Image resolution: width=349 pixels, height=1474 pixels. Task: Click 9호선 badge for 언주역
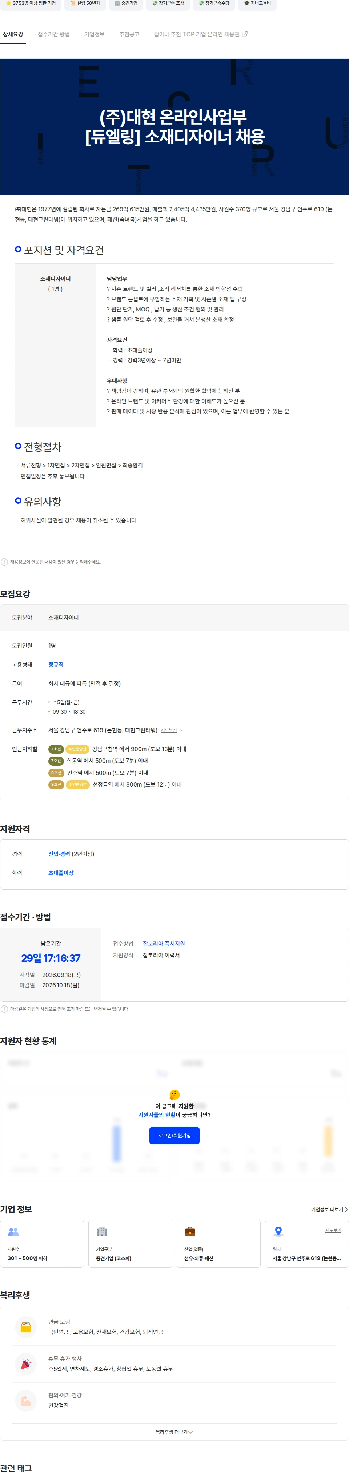pyautogui.click(x=56, y=773)
